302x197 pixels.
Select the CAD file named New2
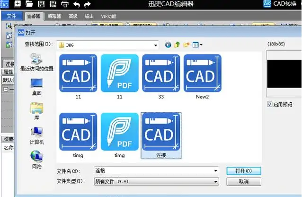tap(203, 77)
